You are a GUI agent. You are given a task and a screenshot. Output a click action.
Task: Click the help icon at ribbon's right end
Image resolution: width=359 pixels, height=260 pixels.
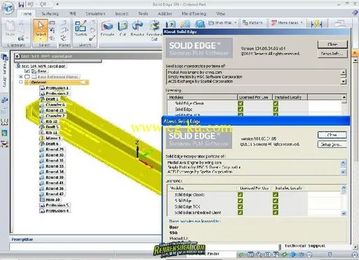point(355,13)
